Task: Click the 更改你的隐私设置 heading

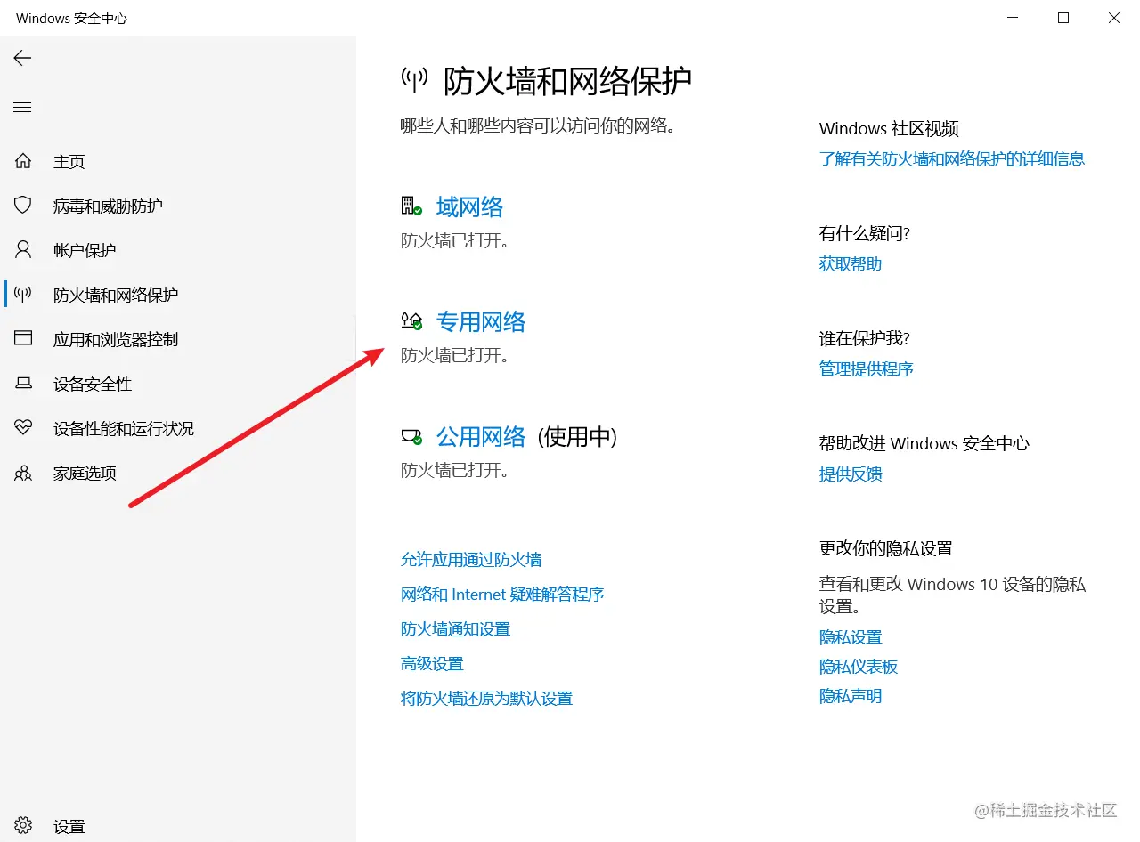Action: (x=886, y=548)
